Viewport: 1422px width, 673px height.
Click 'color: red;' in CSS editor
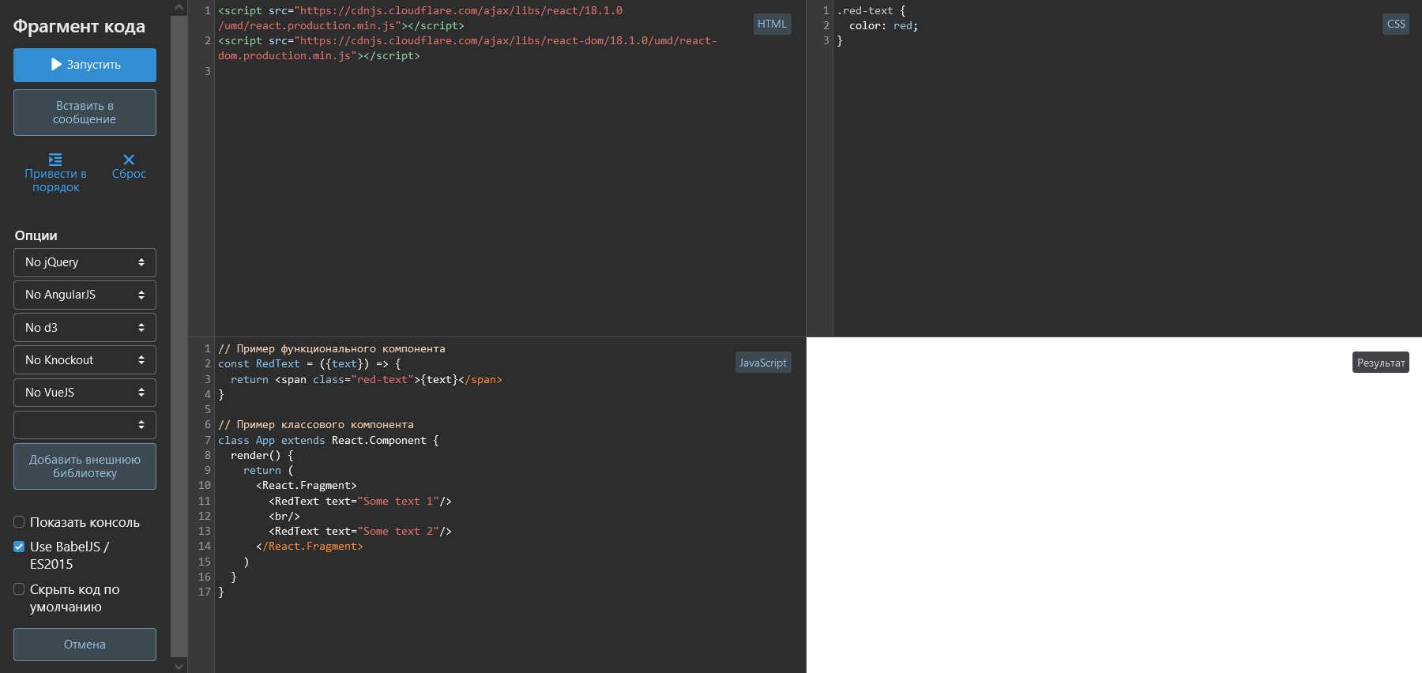click(883, 26)
